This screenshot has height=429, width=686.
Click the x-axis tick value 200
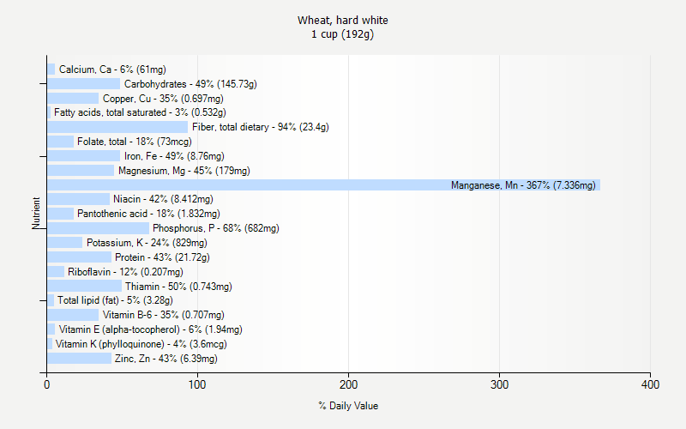pos(348,384)
